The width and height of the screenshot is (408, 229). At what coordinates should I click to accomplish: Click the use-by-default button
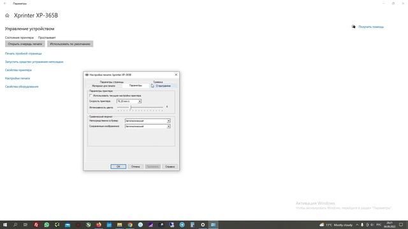(x=70, y=44)
